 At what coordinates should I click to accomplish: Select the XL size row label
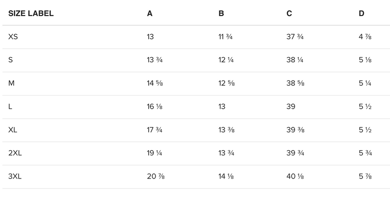(x=13, y=130)
